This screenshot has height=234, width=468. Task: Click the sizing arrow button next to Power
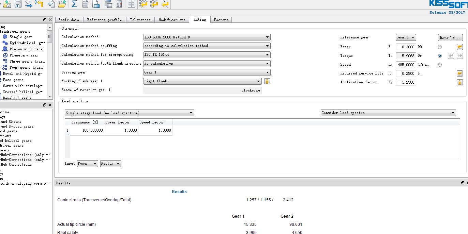pos(459,47)
